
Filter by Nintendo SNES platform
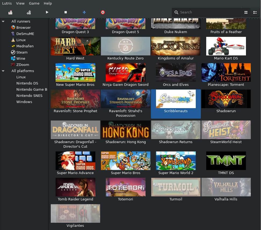[x=29, y=95]
